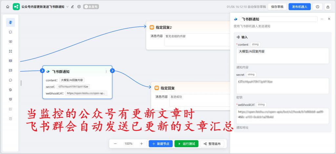Edit the panel name field 飞书群通知
The height and width of the screenshot is (154, 336).
[x=279, y=19]
